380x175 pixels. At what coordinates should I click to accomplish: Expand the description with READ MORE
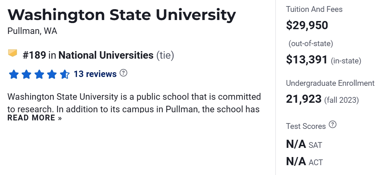35,118
